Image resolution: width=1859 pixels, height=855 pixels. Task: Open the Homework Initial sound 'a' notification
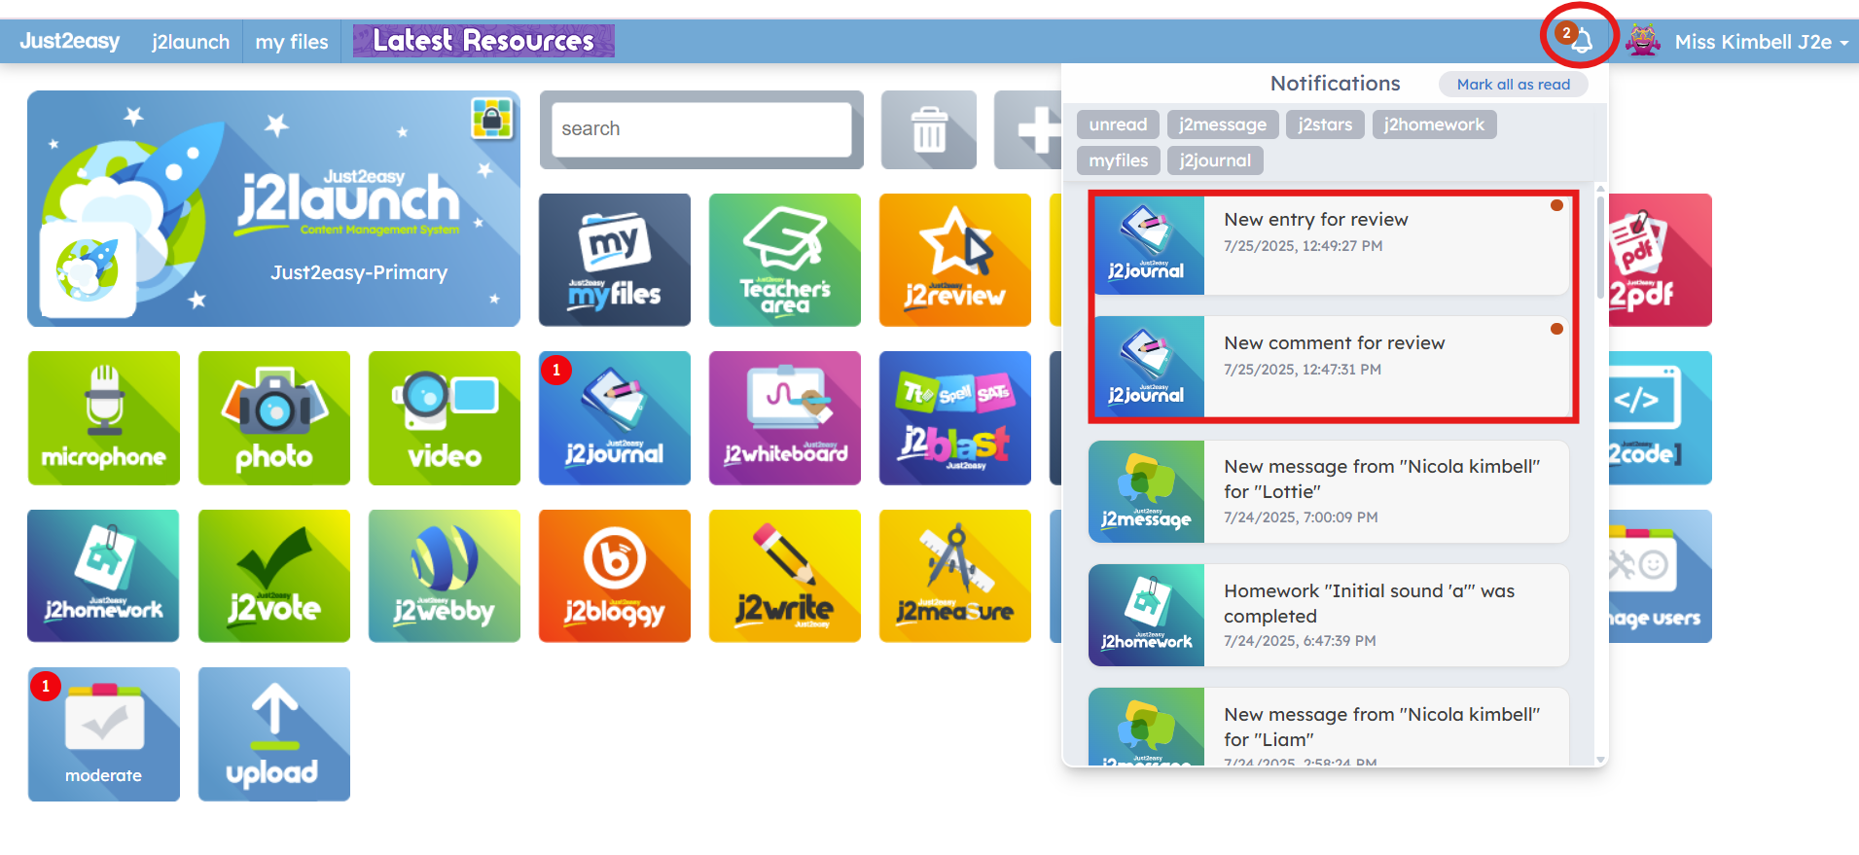point(1329,616)
